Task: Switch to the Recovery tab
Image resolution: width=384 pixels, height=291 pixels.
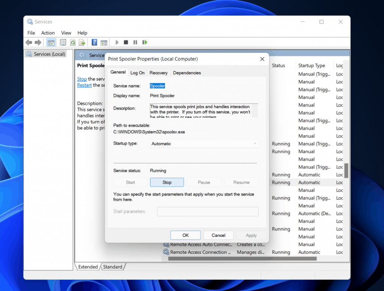Action: (158, 73)
